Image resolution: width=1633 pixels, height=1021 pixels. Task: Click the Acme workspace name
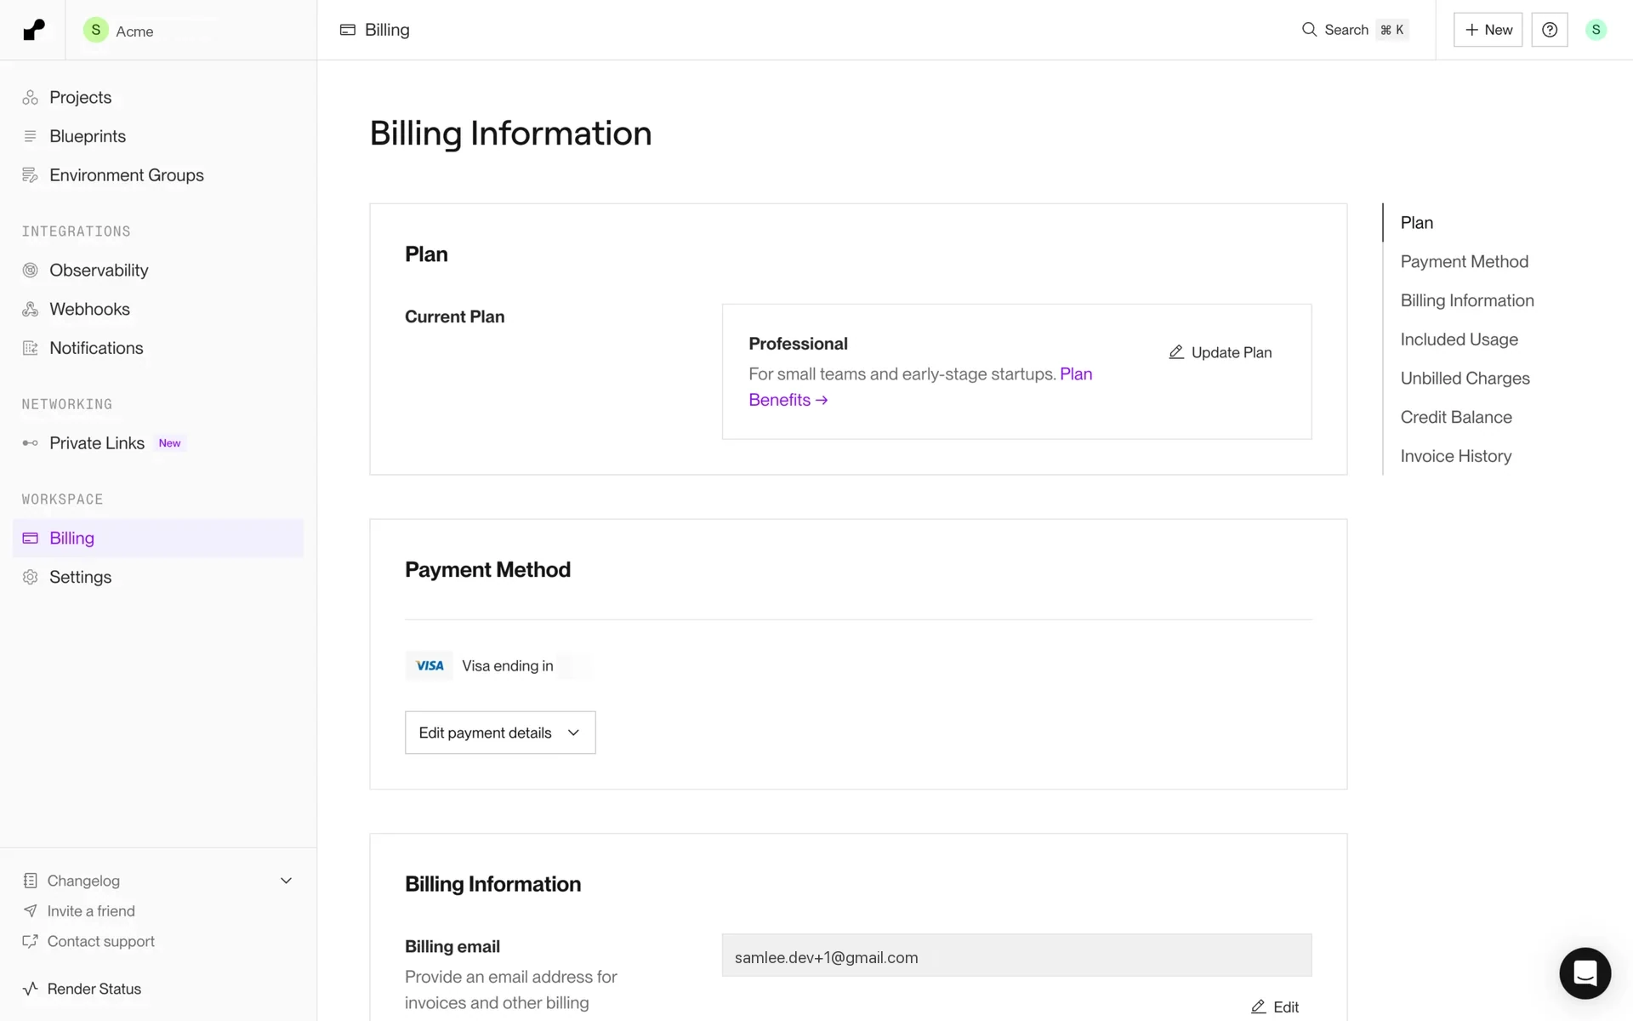pyautogui.click(x=134, y=31)
